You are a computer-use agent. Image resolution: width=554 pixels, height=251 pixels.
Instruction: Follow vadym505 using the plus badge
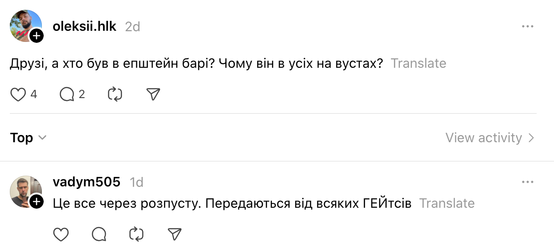tap(37, 202)
